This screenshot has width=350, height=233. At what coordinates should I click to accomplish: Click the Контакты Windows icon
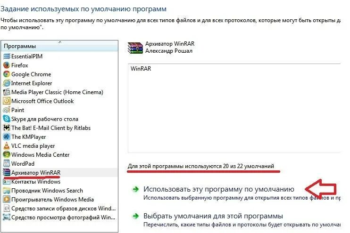point(7,182)
